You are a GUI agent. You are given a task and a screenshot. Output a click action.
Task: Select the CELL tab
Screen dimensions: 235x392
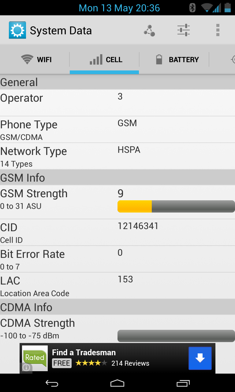104,59
